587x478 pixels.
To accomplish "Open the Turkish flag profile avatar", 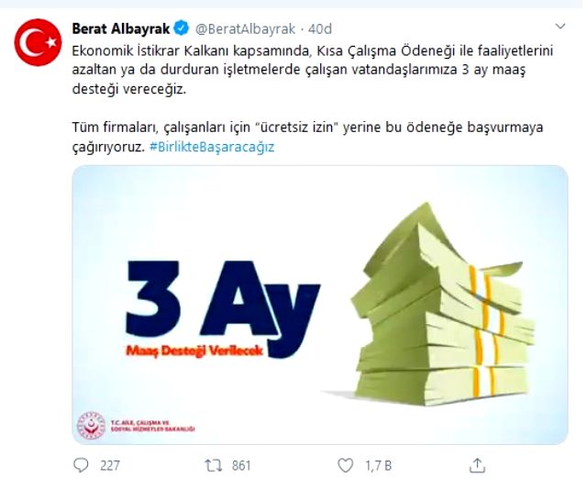I will 38,42.
